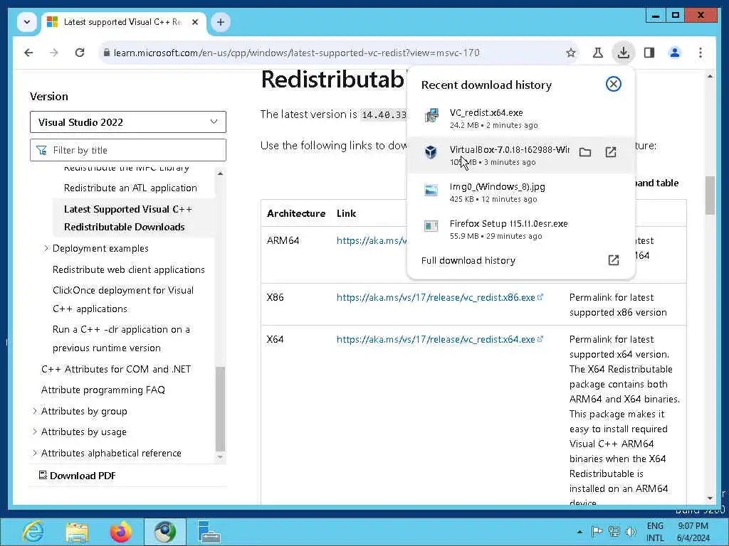Click the volume speaker tray icon
Image resolution: width=729 pixels, height=546 pixels.
point(631,532)
